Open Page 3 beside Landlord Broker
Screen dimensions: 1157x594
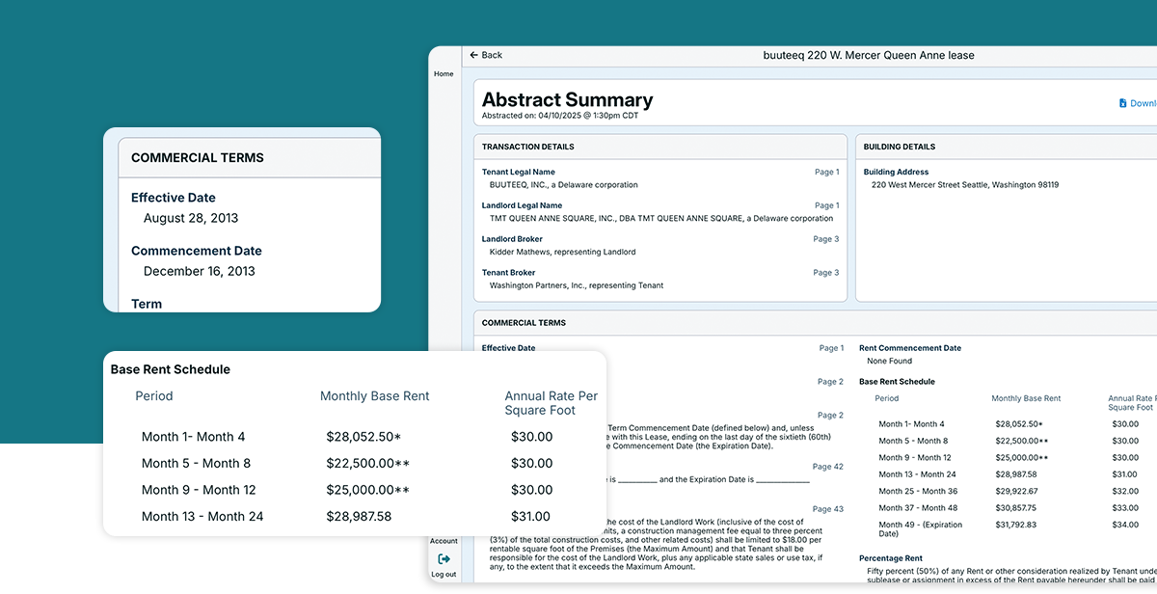tap(826, 238)
